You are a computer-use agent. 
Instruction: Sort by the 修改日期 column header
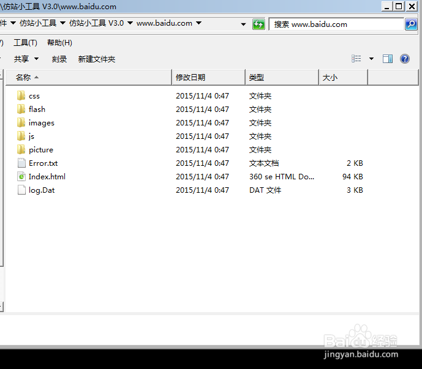tap(209, 78)
